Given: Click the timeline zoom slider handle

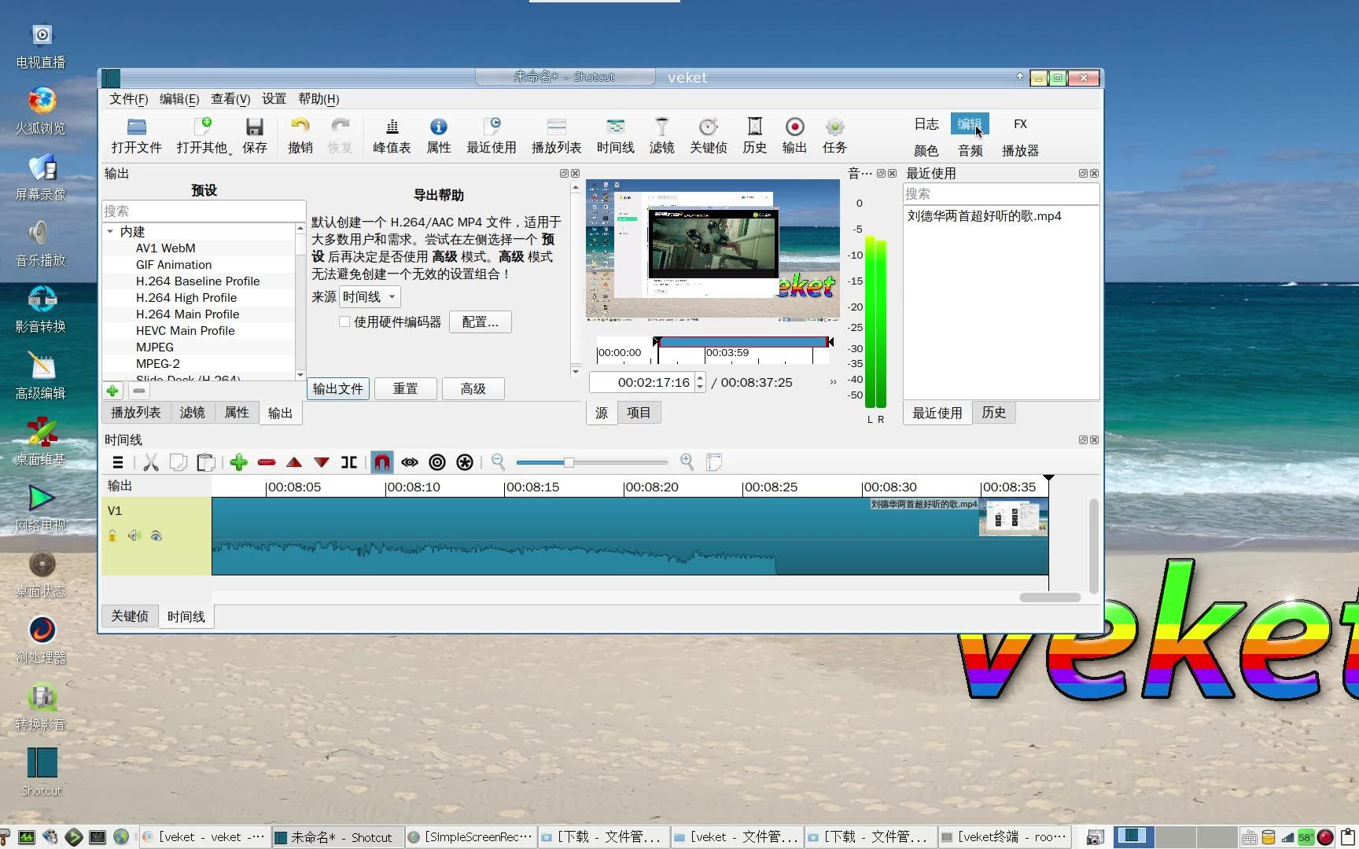Looking at the screenshot, I should (x=569, y=462).
